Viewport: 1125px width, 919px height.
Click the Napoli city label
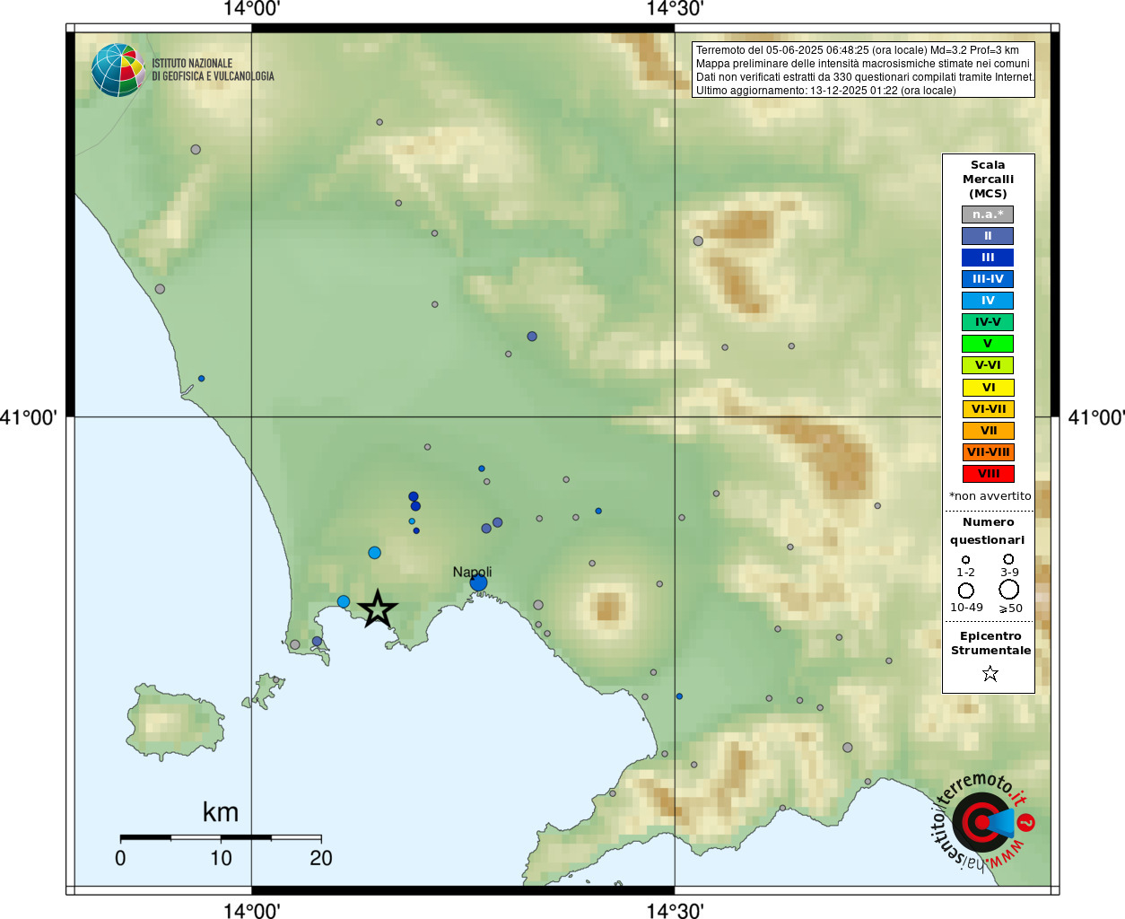pyautogui.click(x=472, y=573)
